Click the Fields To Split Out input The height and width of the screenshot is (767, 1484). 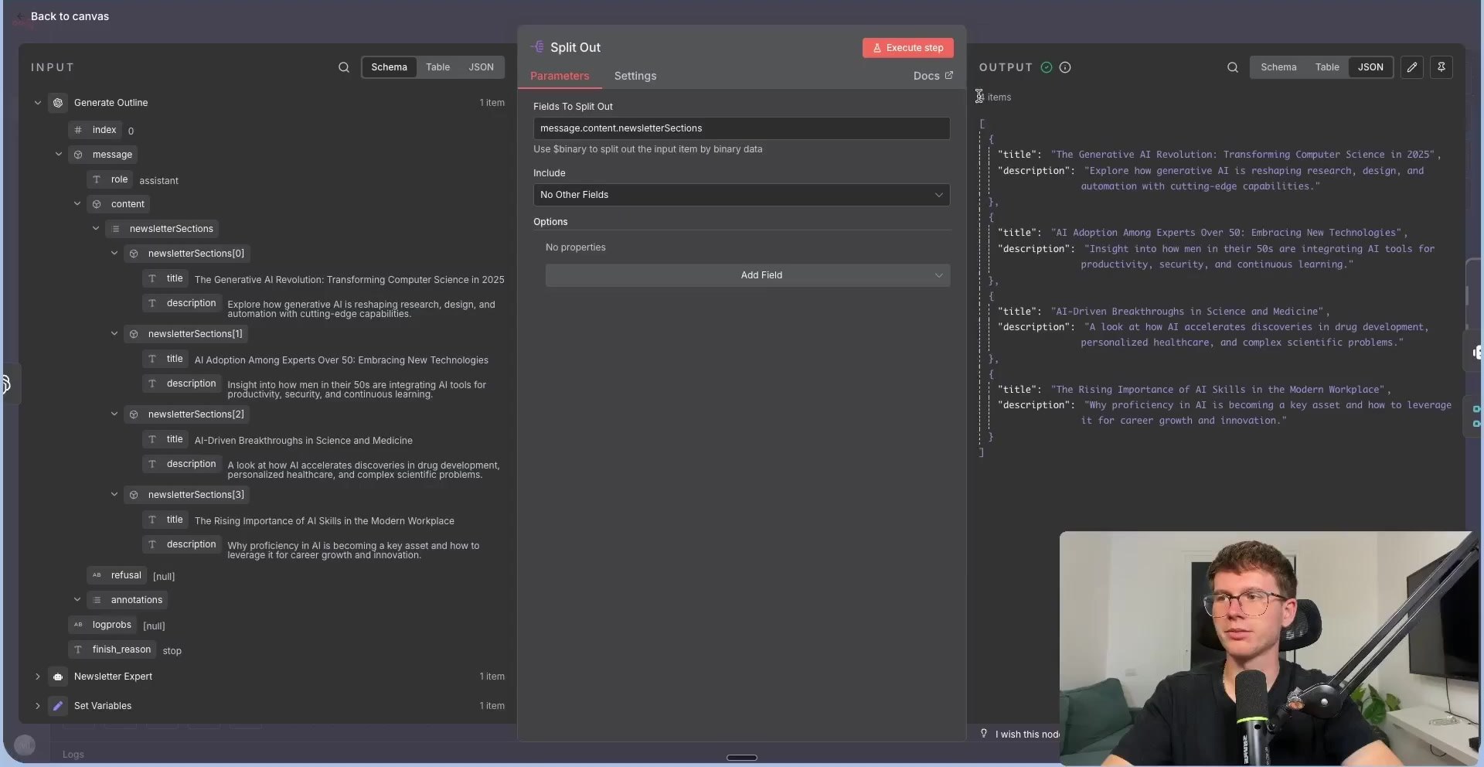(x=741, y=128)
